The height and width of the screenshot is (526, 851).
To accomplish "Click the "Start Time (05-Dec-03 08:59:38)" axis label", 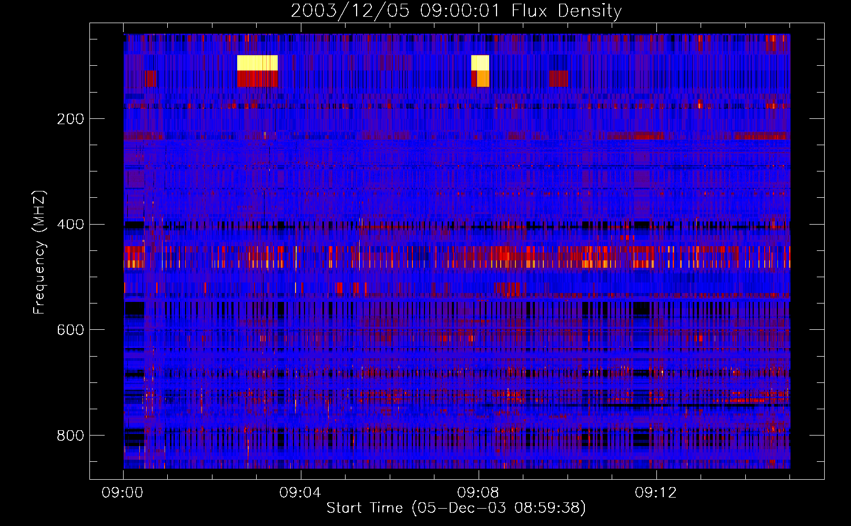I will coord(456,508).
